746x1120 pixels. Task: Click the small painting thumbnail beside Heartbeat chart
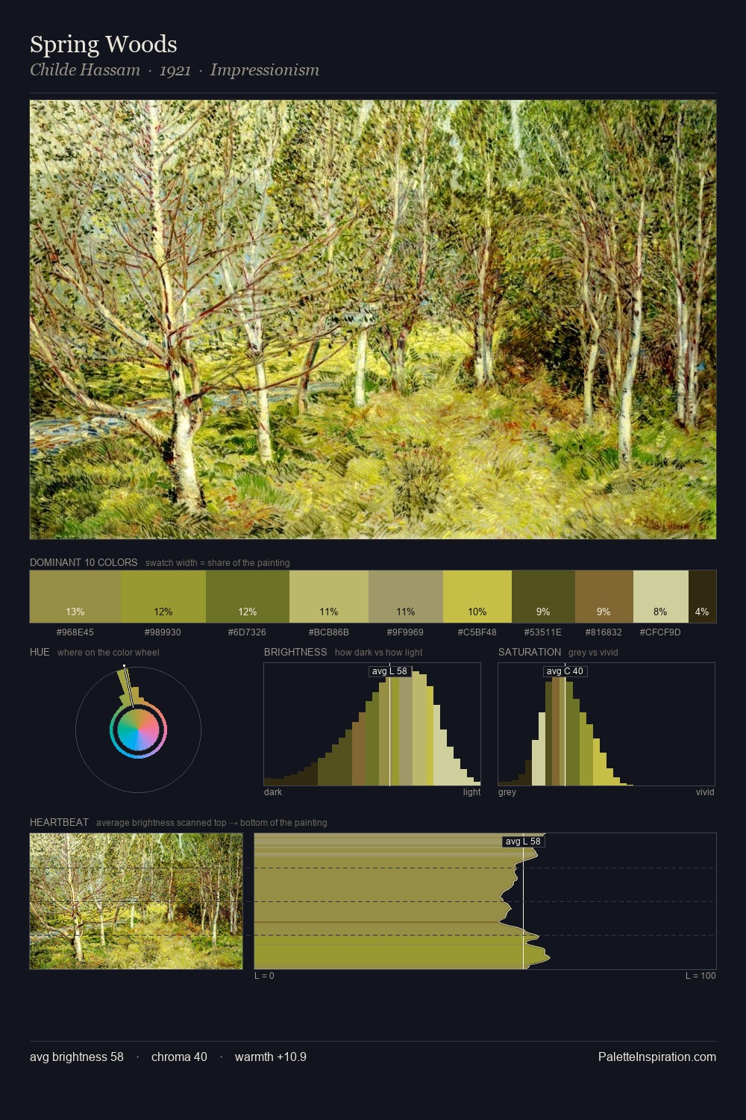136,901
